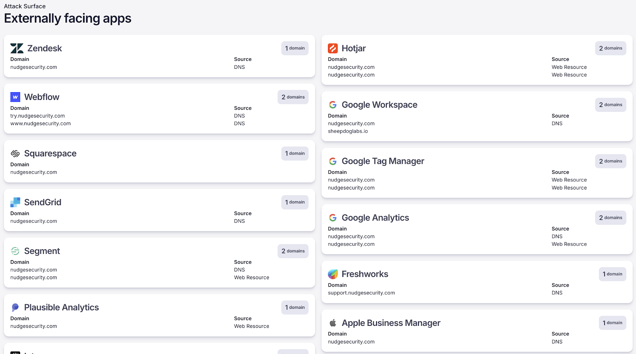The width and height of the screenshot is (636, 354).
Task: Click the DNS source in Freshworks card
Action: click(557, 293)
